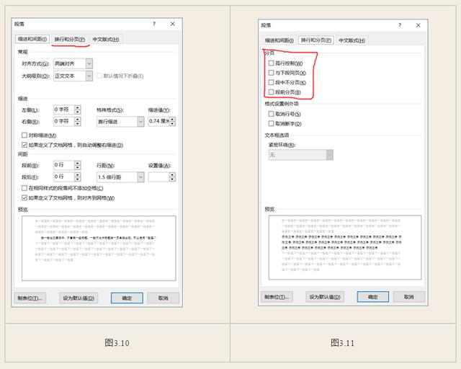The height and width of the screenshot is (369, 461).
Task: Click the 左侧(L) field showing 0 字符
Action: 64,110
